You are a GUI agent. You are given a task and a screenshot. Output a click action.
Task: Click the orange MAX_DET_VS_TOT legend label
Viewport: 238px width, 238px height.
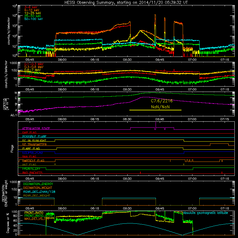coord(37,219)
